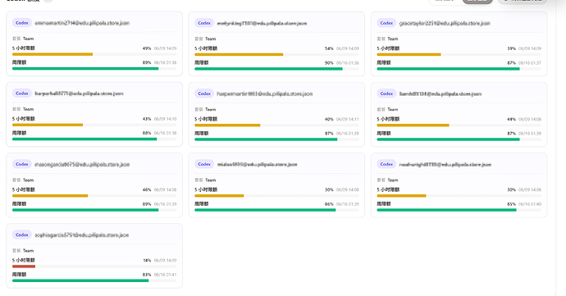Click the 49% orange five-hour quota bar
The width and height of the screenshot is (566, 296).
(x=52, y=54)
